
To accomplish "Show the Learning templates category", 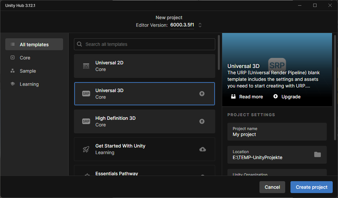I will (x=29, y=84).
